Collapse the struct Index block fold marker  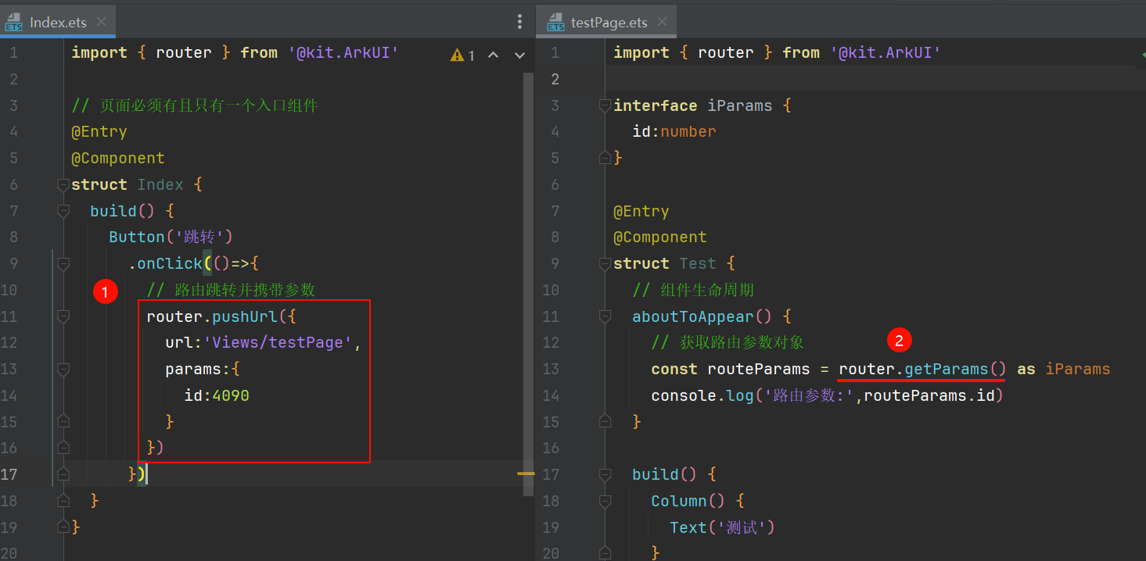click(x=63, y=185)
